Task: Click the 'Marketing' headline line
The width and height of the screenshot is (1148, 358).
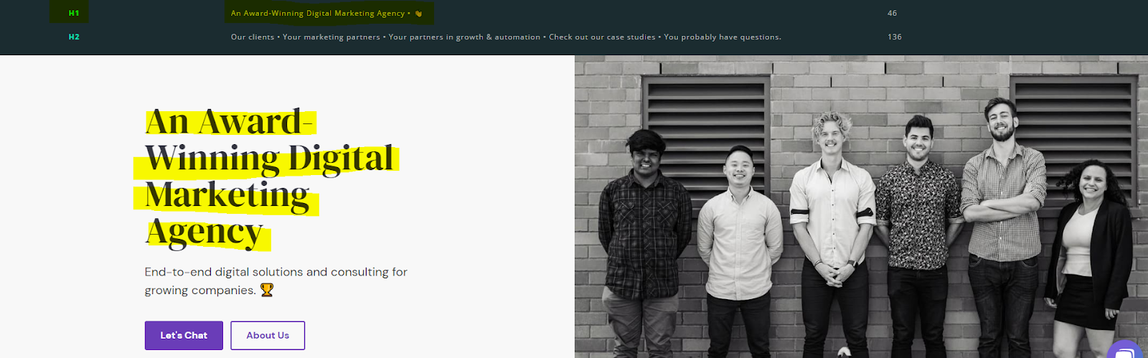Action: click(x=227, y=195)
